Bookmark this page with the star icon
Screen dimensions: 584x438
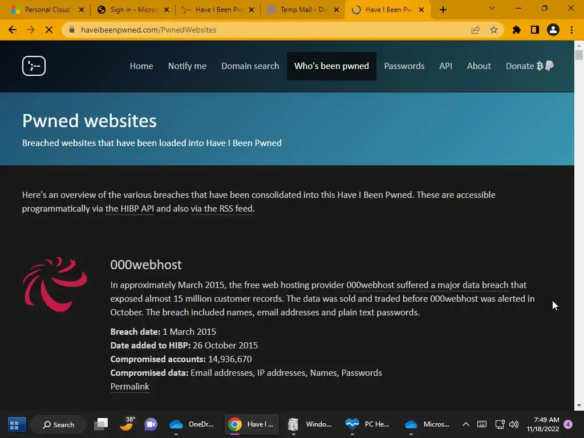coord(494,30)
